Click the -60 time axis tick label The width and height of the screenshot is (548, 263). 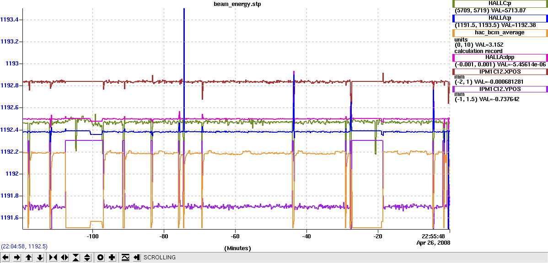point(235,236)
